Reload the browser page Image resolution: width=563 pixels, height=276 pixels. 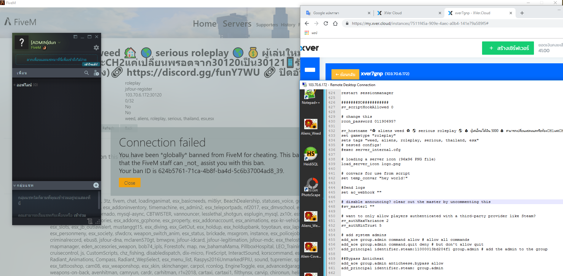pos(326,23)
